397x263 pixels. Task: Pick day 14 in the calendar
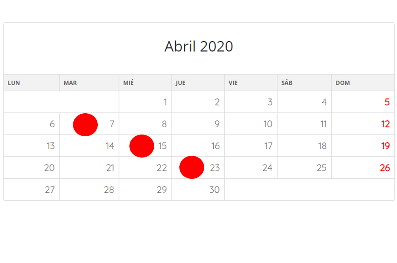point(110,146)
